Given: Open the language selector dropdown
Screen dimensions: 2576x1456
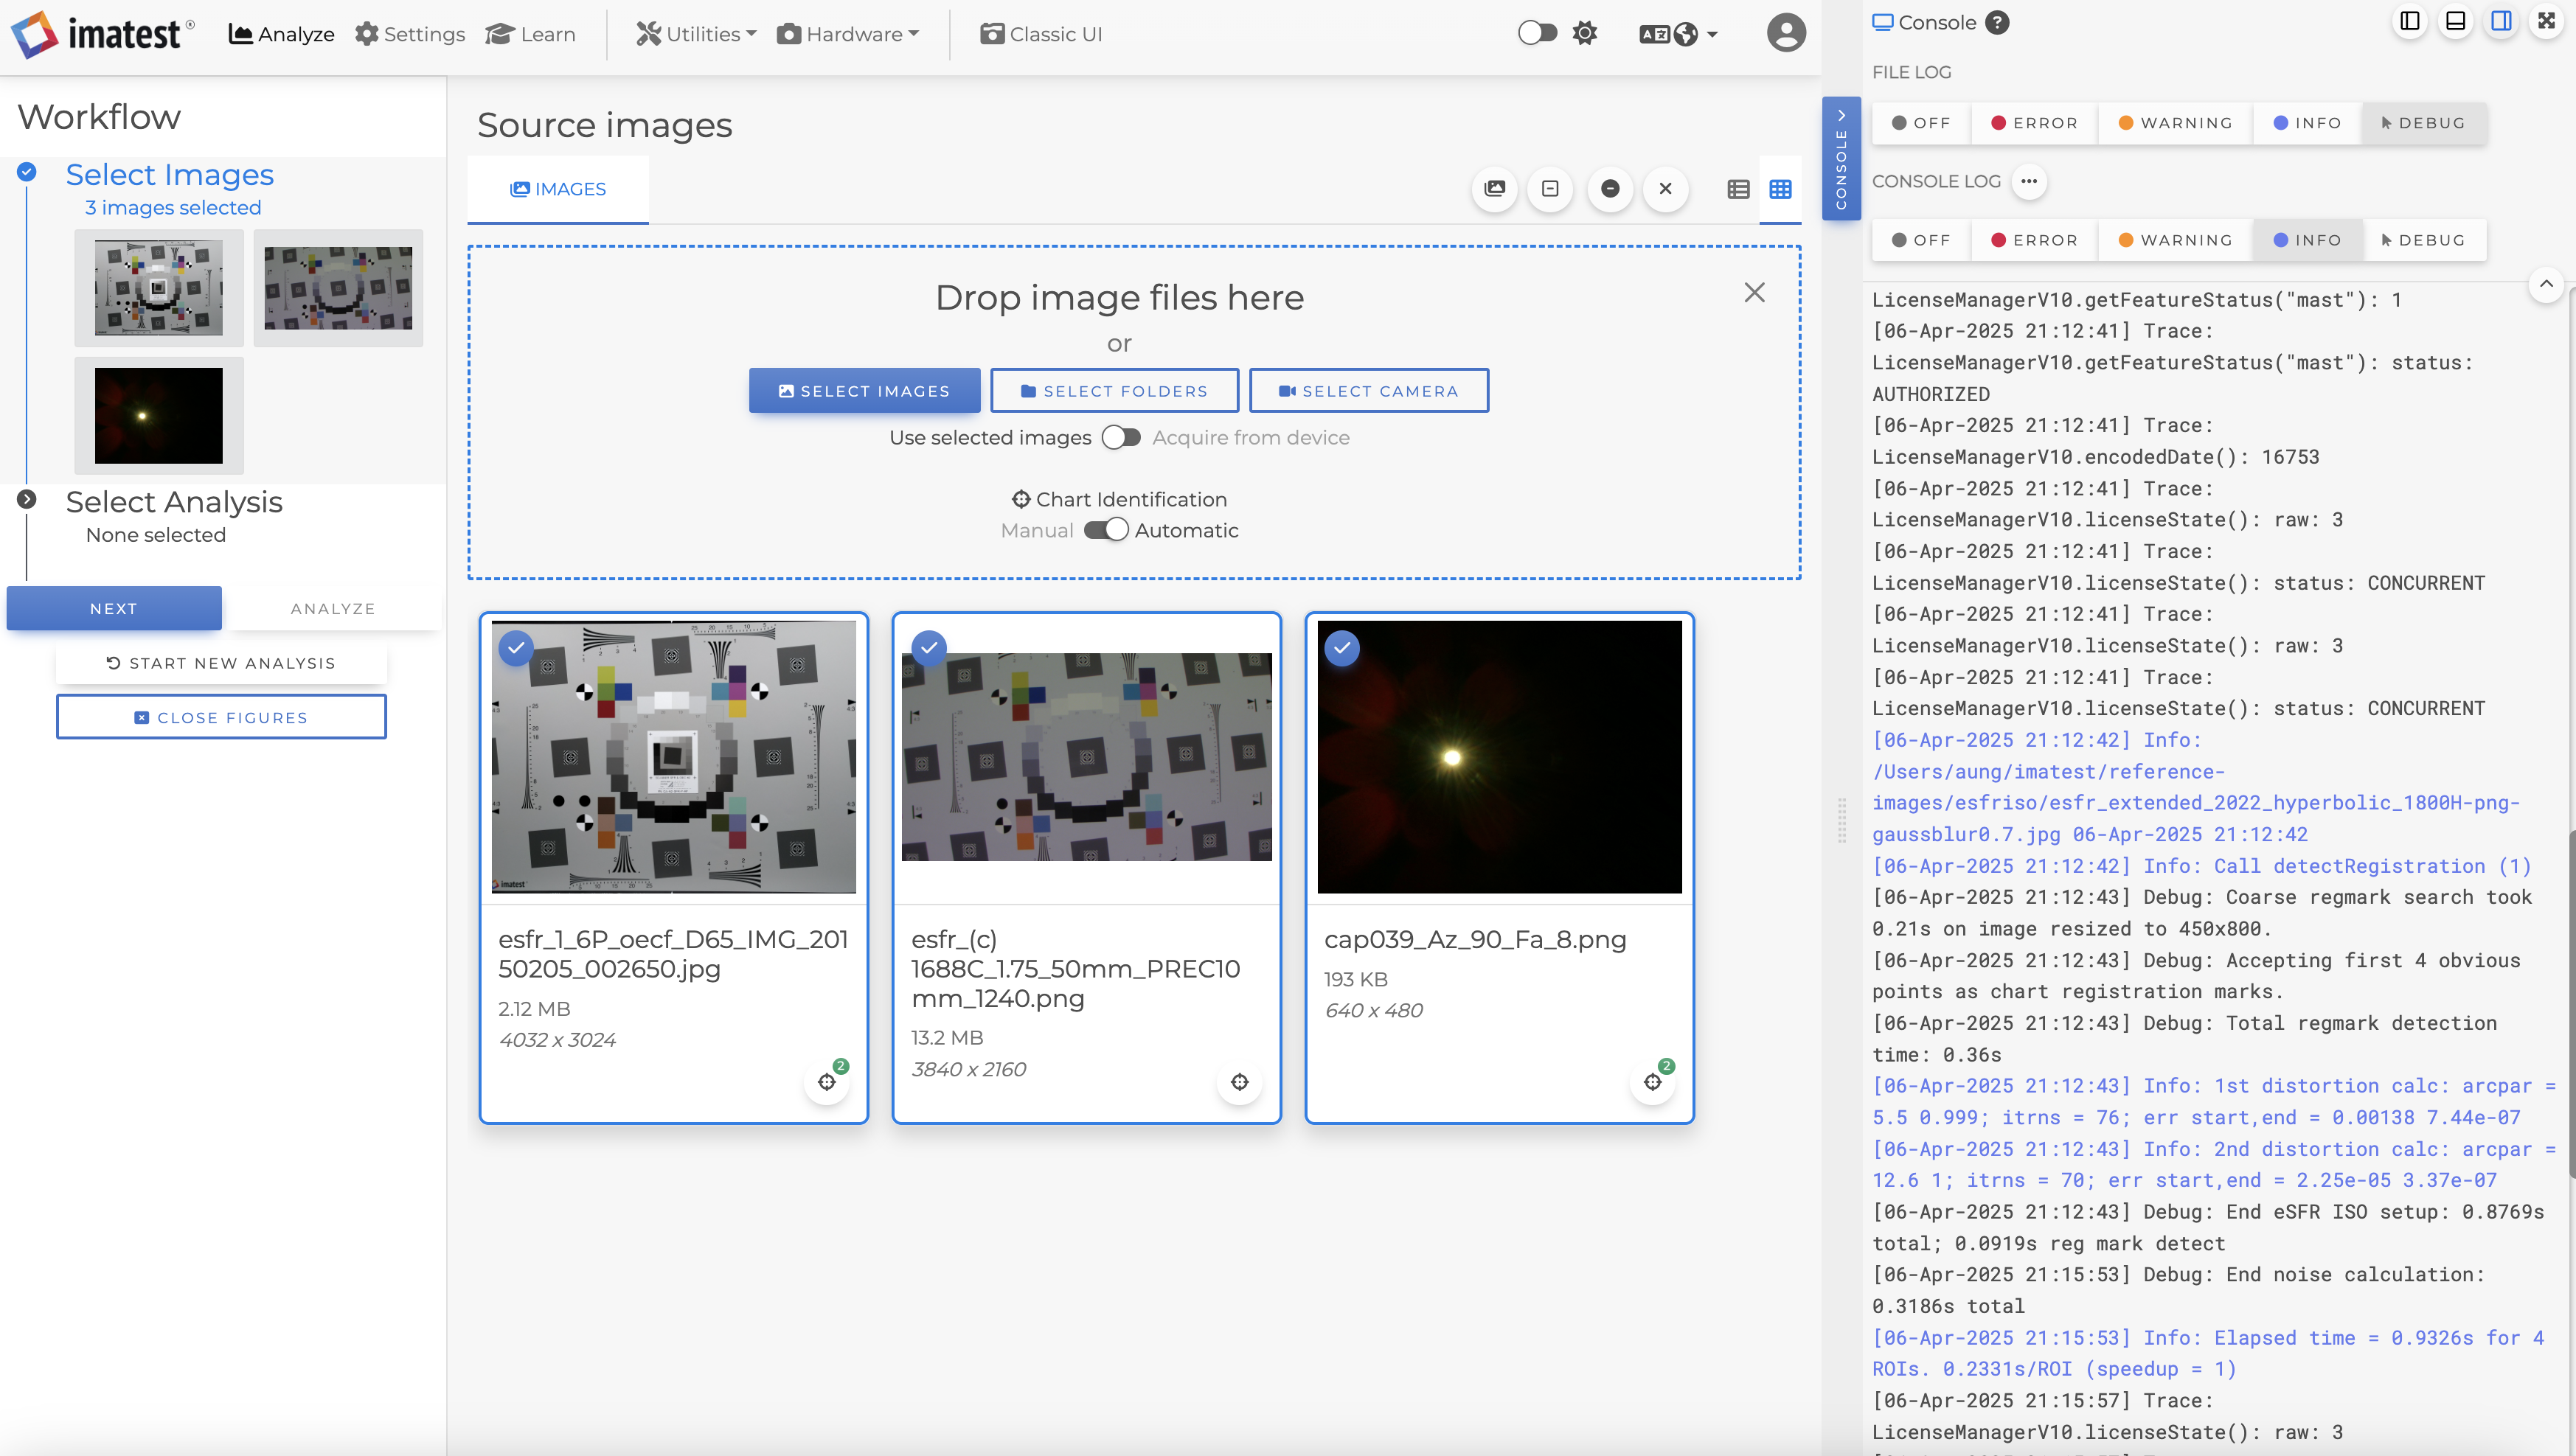Looking at the screenshot, I should (x=1678, y=34).
